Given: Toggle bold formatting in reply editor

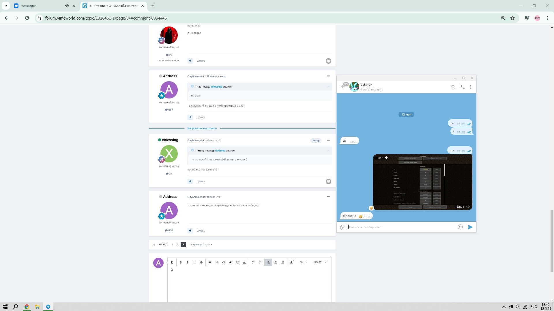Looking at the screenshot, I should (x=181, y=262).
